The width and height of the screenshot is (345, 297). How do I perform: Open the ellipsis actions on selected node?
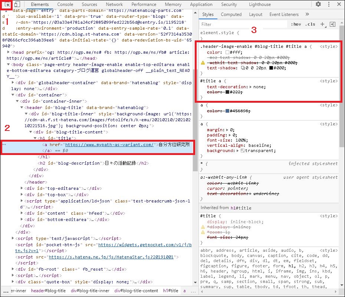[4, 145]
